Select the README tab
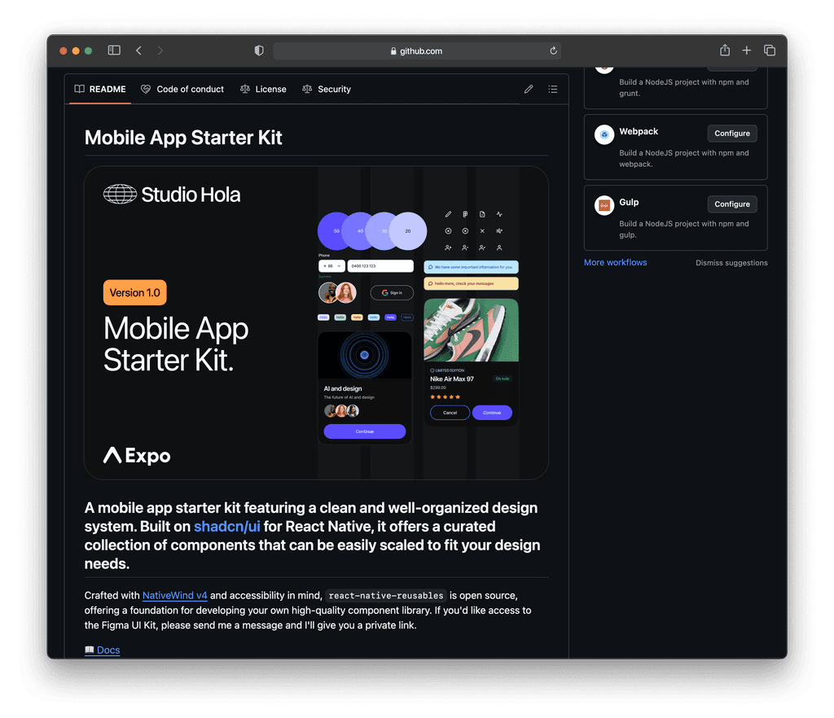The height and width of the screenshot is (718, 834). [x=100, y=89]
